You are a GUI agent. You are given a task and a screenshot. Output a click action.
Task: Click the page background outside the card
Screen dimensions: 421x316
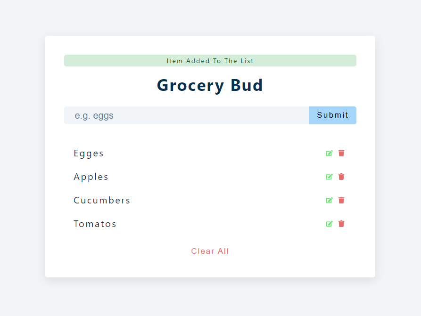[x=21, y=158]
